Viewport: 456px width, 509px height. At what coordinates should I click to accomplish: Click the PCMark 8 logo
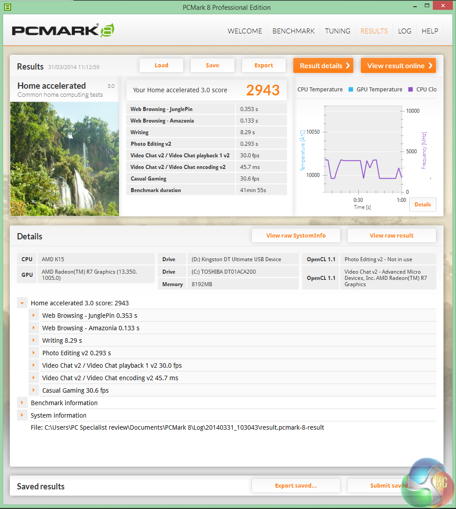pos(63,30)
